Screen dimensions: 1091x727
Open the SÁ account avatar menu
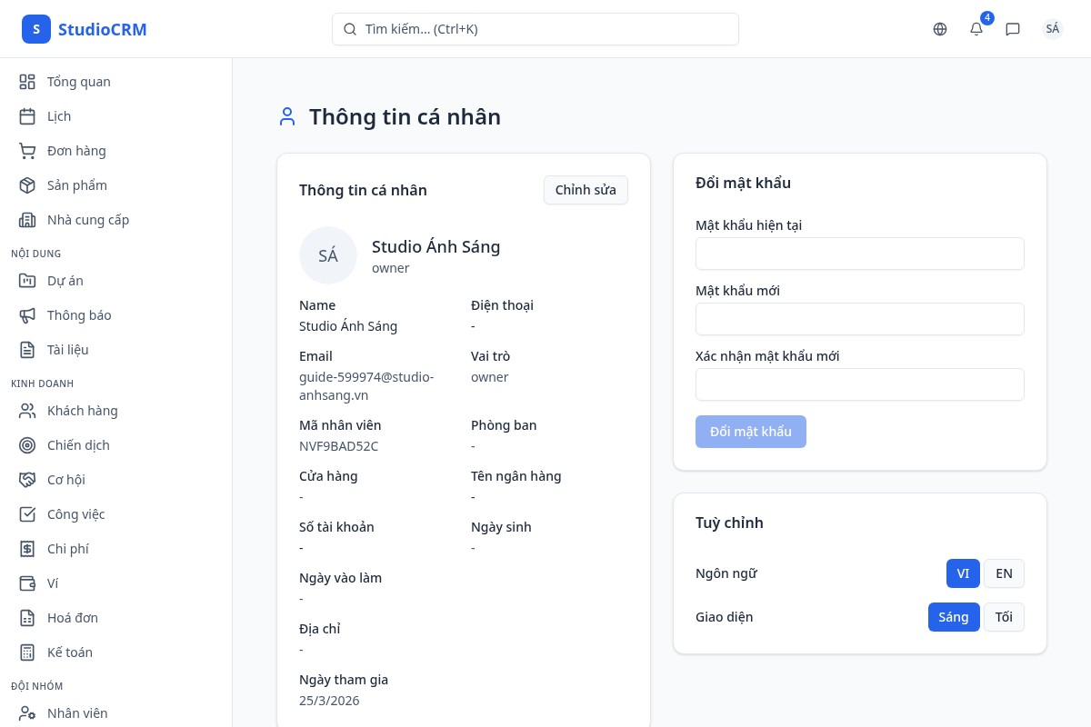coord(1052,28)
